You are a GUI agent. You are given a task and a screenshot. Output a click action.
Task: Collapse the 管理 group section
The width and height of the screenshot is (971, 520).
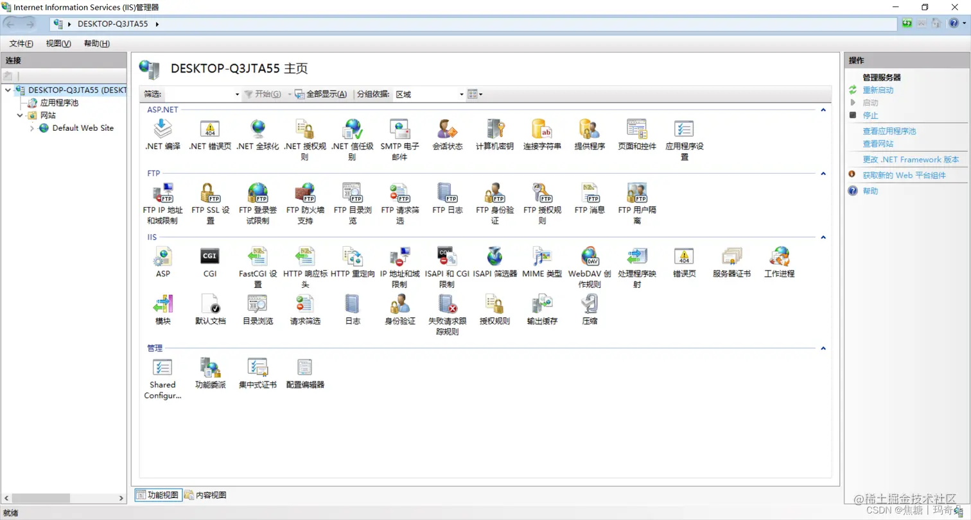pyautogui.click(x=822, y=348)
